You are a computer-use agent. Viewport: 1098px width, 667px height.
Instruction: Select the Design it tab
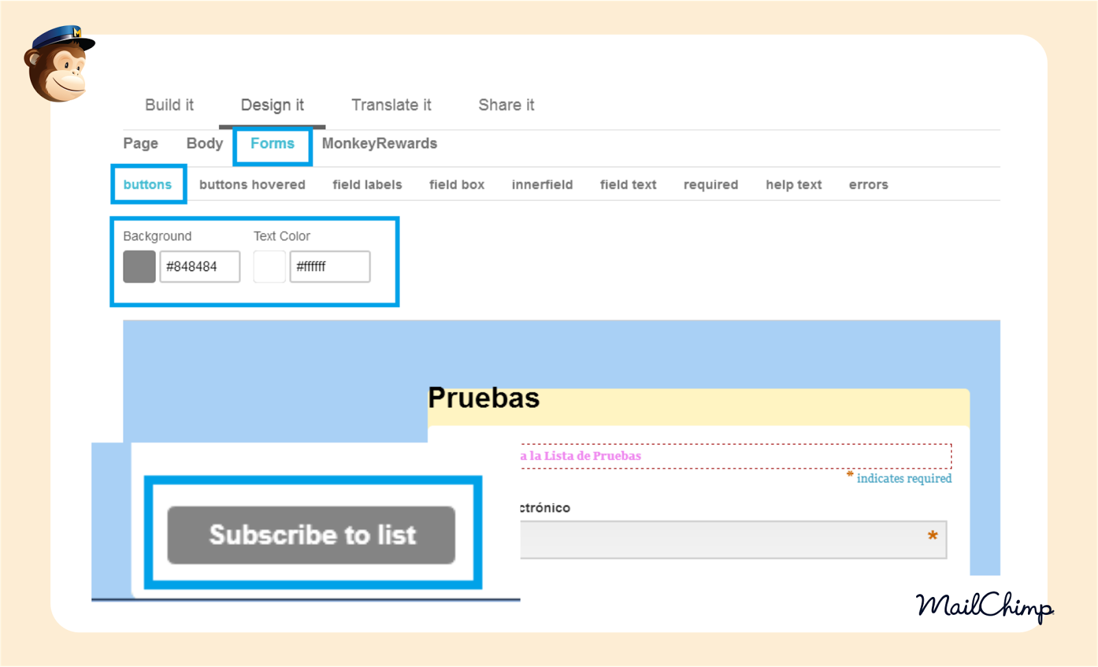272,105
